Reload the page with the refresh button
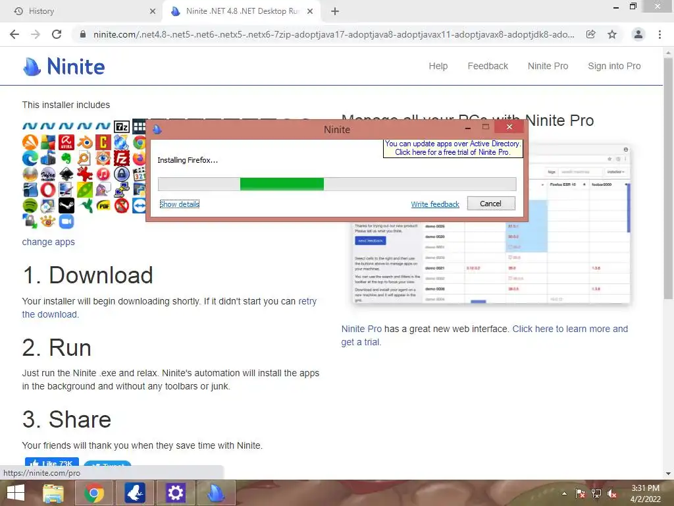Image resolution: width=674 pixels, height=506 pixels. pos(57,34)
